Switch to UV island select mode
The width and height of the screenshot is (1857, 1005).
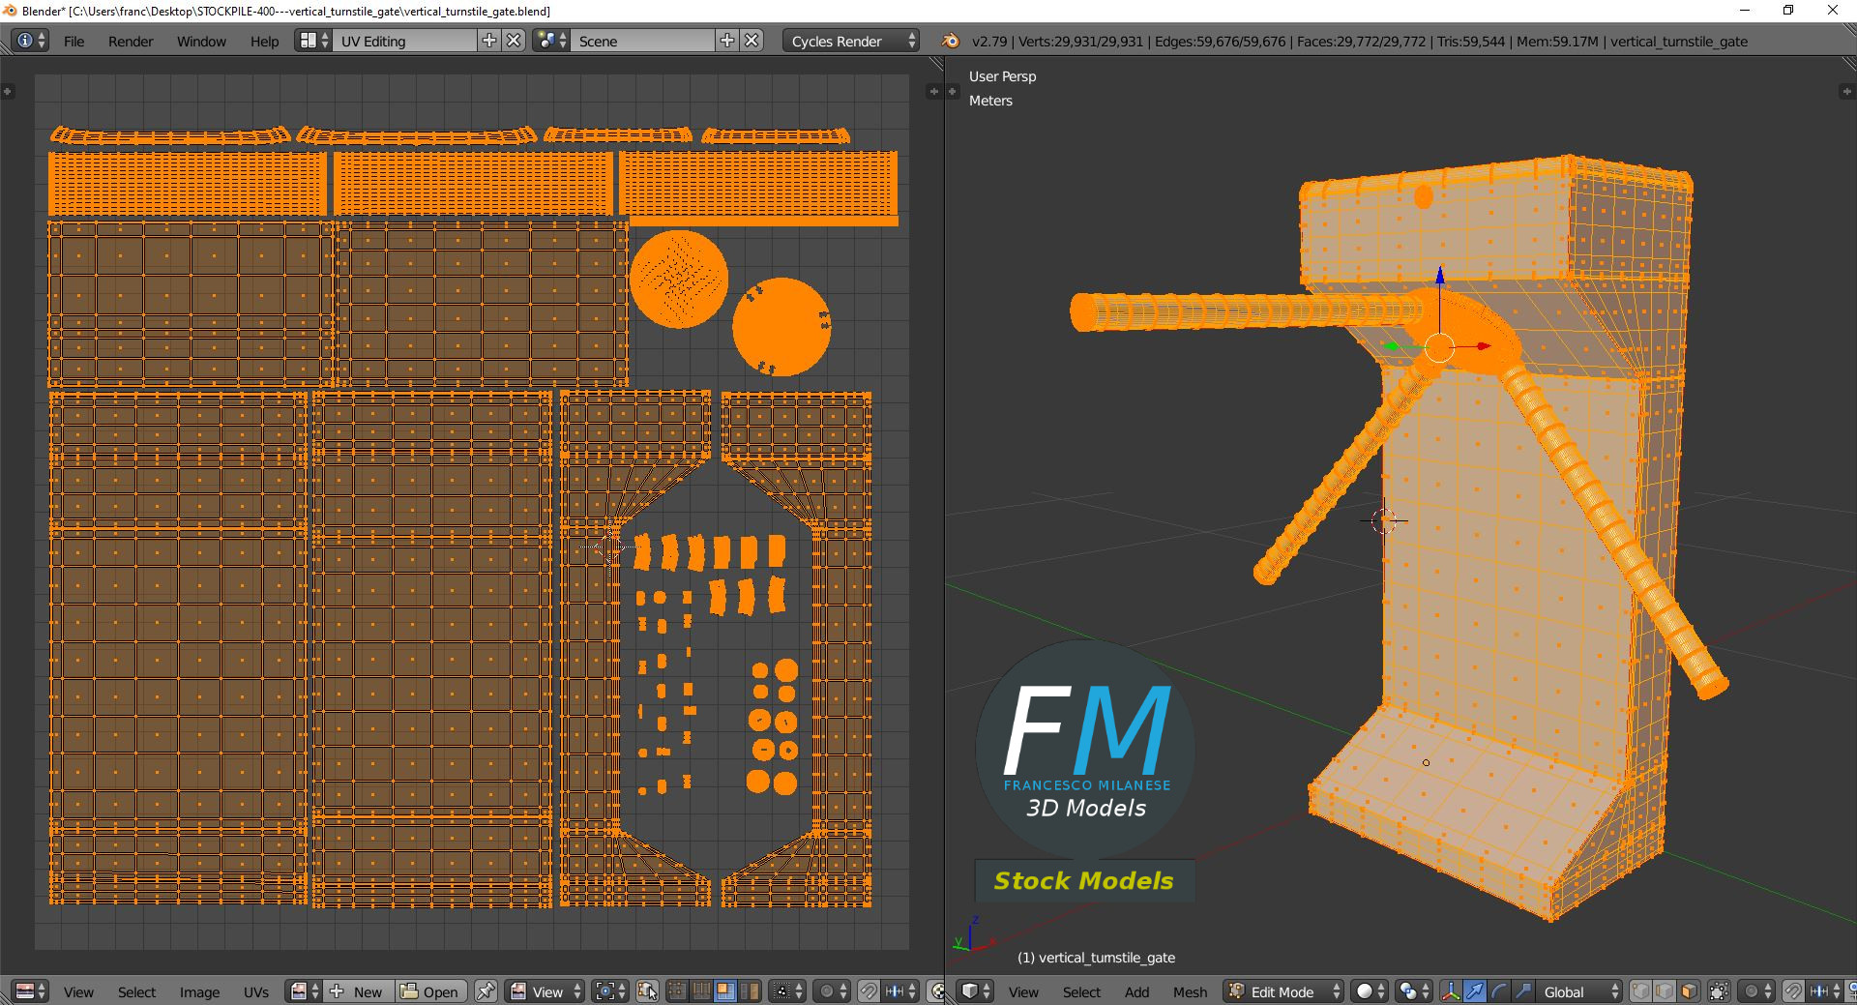[x=749, y=991]
